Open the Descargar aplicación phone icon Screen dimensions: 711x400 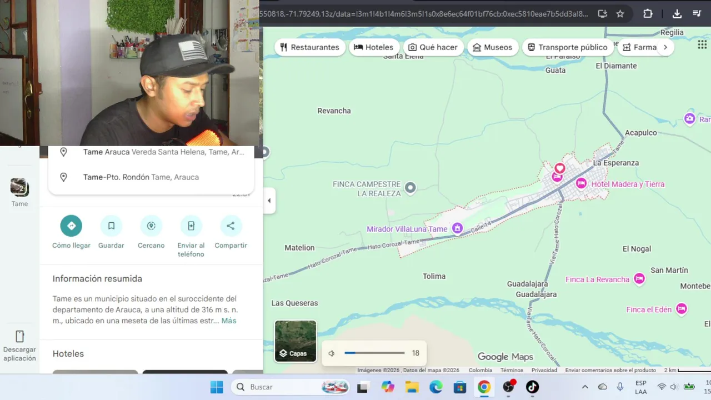[x=19, y=336]
